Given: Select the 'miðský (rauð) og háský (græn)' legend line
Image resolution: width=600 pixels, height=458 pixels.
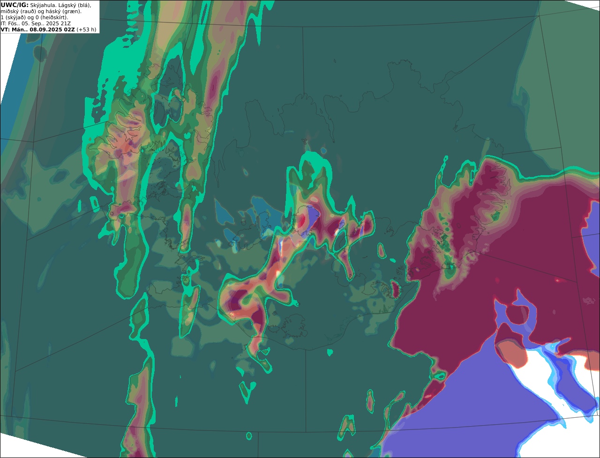Looking at the screenshot, I should [x=41, y=11].
